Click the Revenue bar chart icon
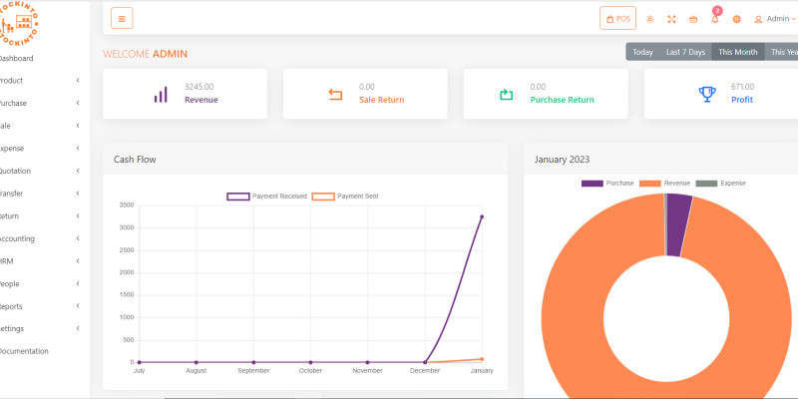Image resolution: width=798 pixels, height=399 pixels. [160, 95]
